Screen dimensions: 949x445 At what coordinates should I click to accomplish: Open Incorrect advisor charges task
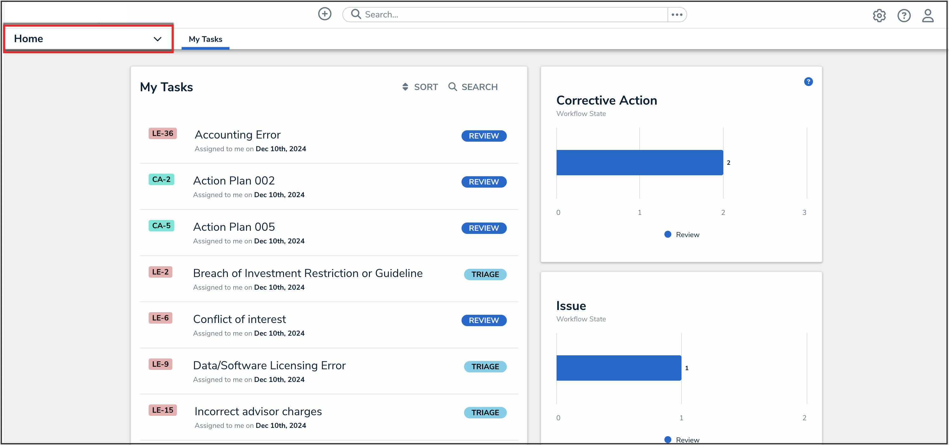[258, 411]
